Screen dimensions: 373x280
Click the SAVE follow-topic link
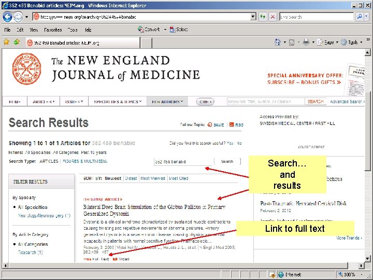[216, 125]
